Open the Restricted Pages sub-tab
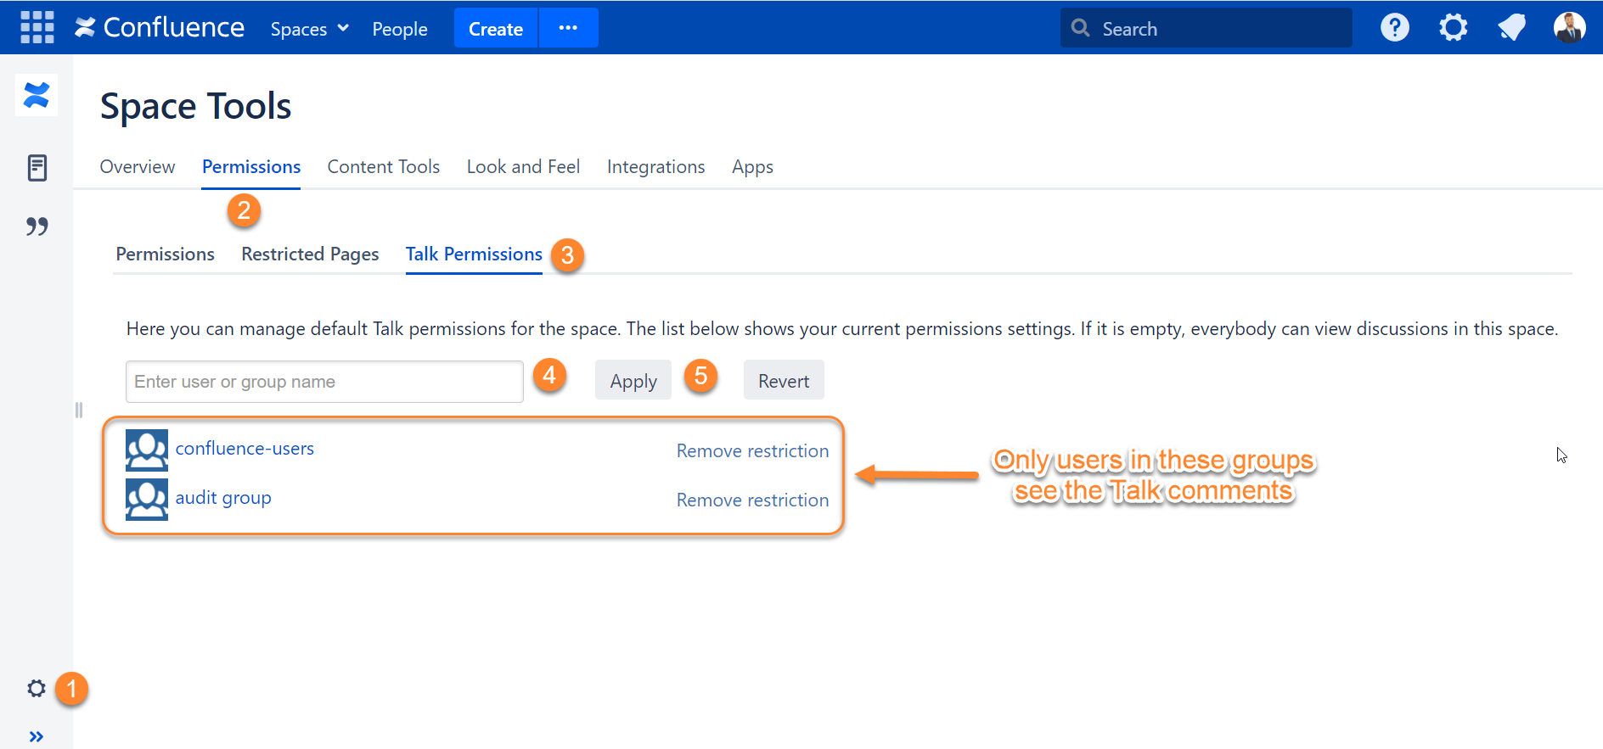Viewport: 1603px width, 749px height. pos(310,254)
